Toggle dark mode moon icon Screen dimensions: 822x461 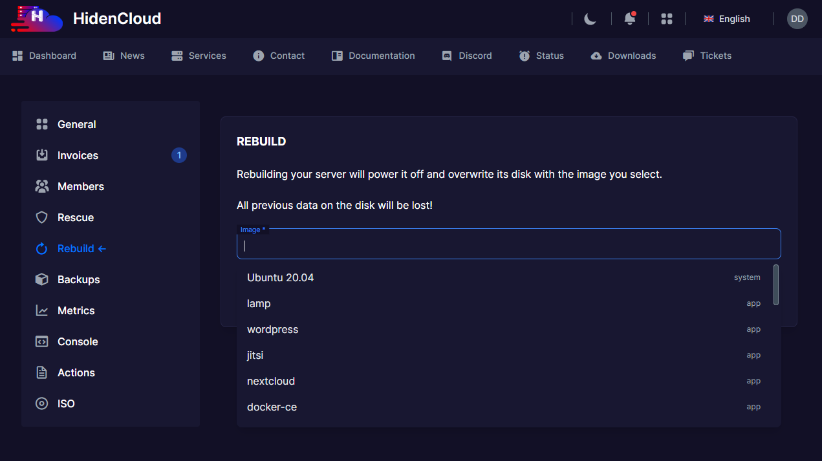590,19
